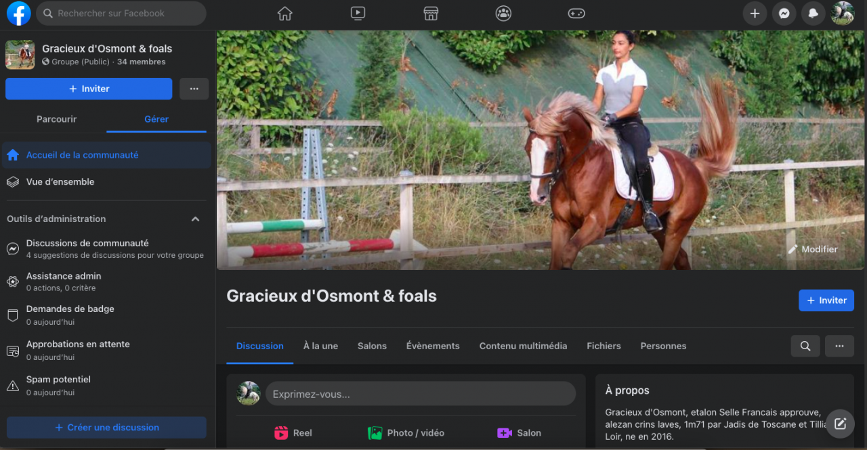Select the Watch video icon
Screen dimensions: 867x450
pyautogui.click(x=358, y=13)
